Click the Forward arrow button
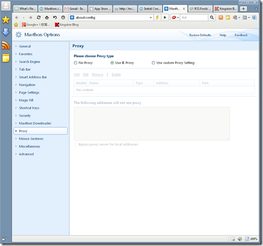The image size is (263, 246). pyautogui.click(x=31, y=18)
